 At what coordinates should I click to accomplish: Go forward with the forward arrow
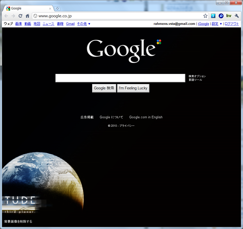click(13, 16)
